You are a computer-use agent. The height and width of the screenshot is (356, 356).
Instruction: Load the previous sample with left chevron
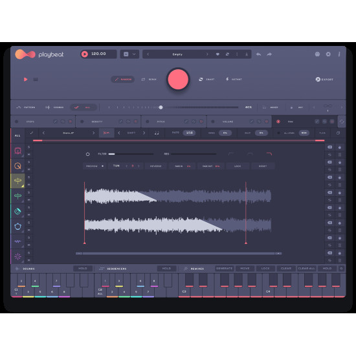coord(43,133)
